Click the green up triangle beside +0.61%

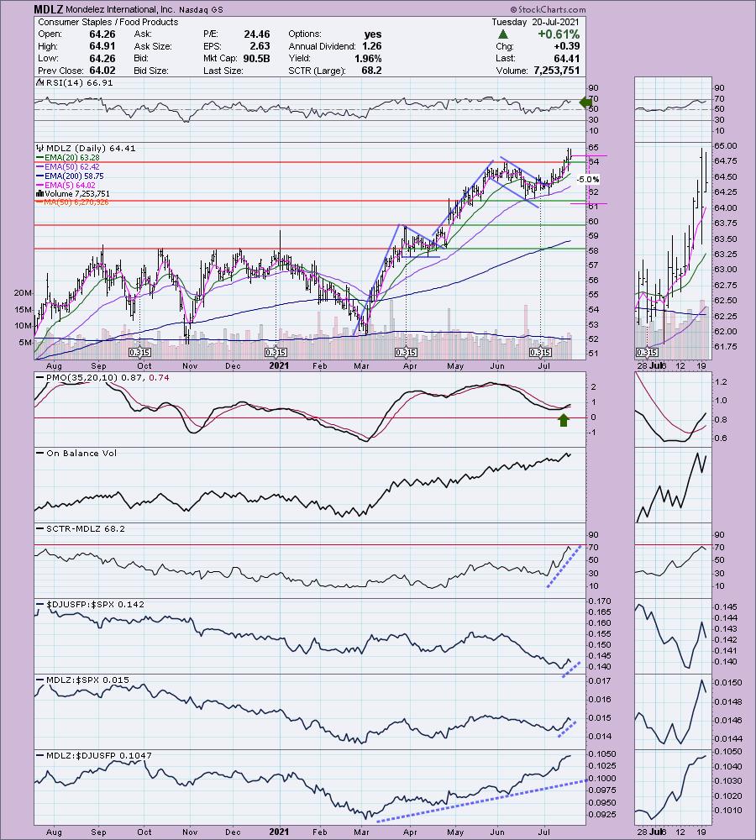pyautogui.click(x=502, y=34)
